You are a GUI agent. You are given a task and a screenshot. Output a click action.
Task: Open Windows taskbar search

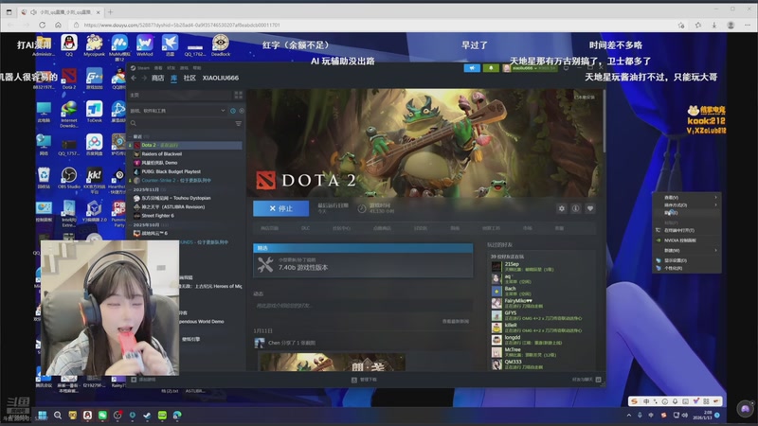click(58, 415)
